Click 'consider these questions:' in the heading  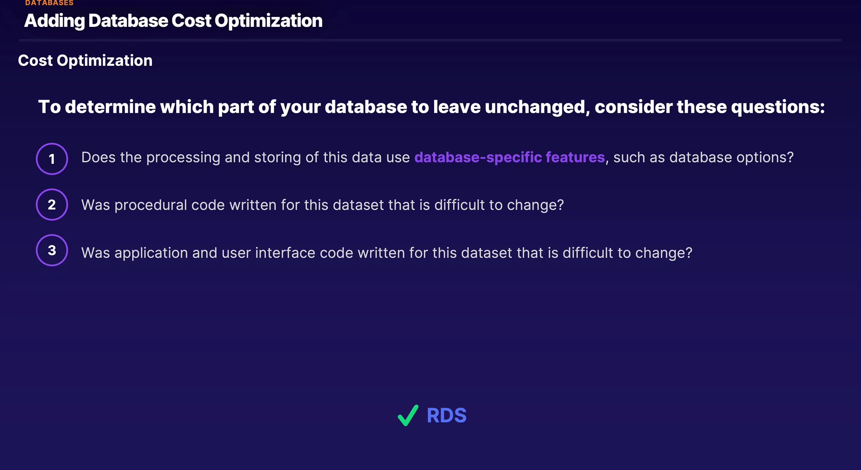709,107
